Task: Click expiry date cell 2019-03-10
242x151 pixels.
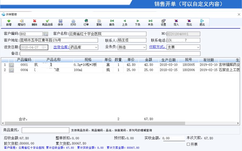Action: point(208,65)
